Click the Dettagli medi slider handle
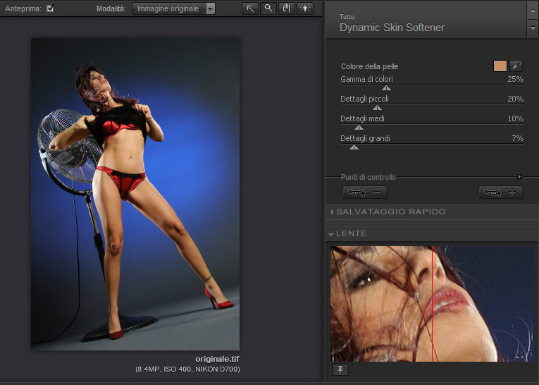This screenshot has width=539, height=385. [359, 128]
